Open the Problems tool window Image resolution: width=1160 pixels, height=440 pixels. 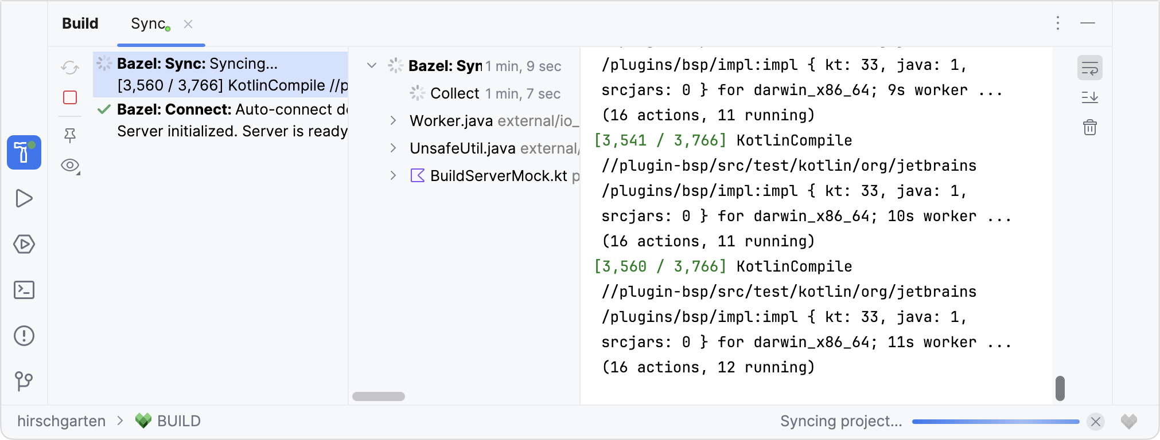click(x=24, y=336)
